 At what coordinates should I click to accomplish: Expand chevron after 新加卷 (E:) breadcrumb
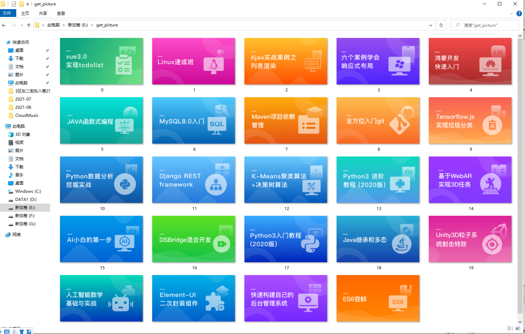92,25
